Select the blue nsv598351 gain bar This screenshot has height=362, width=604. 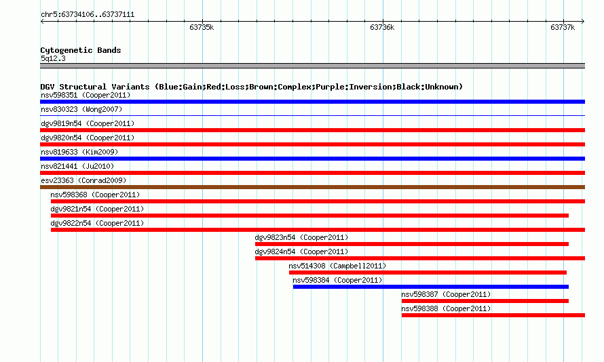point(312,102)
